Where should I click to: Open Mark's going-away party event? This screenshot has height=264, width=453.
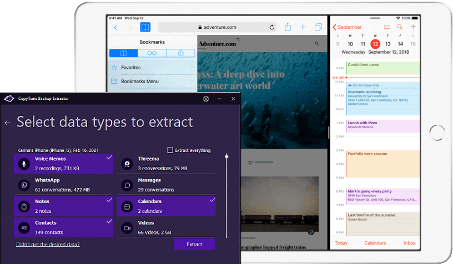coord(382,196)
